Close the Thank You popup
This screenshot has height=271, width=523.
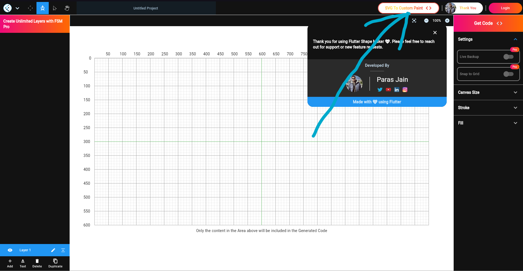click(x=435, y=33)
